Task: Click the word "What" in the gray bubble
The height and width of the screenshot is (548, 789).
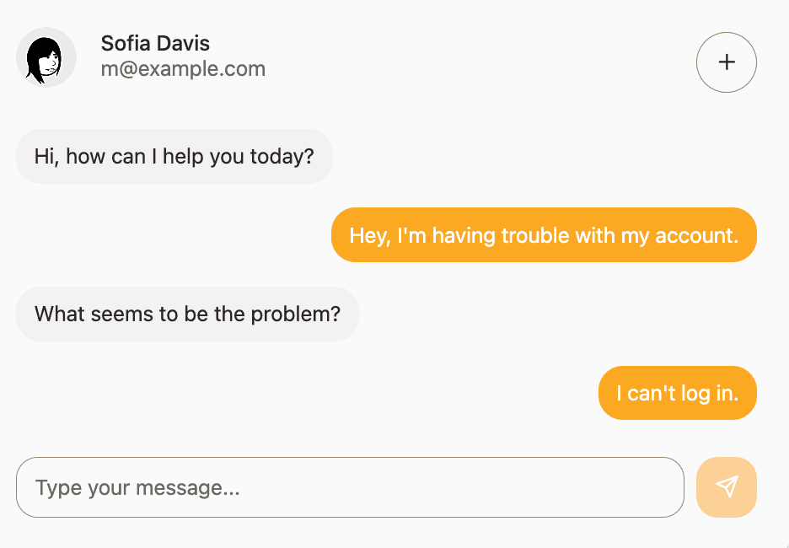Action: tap(56, 314)
